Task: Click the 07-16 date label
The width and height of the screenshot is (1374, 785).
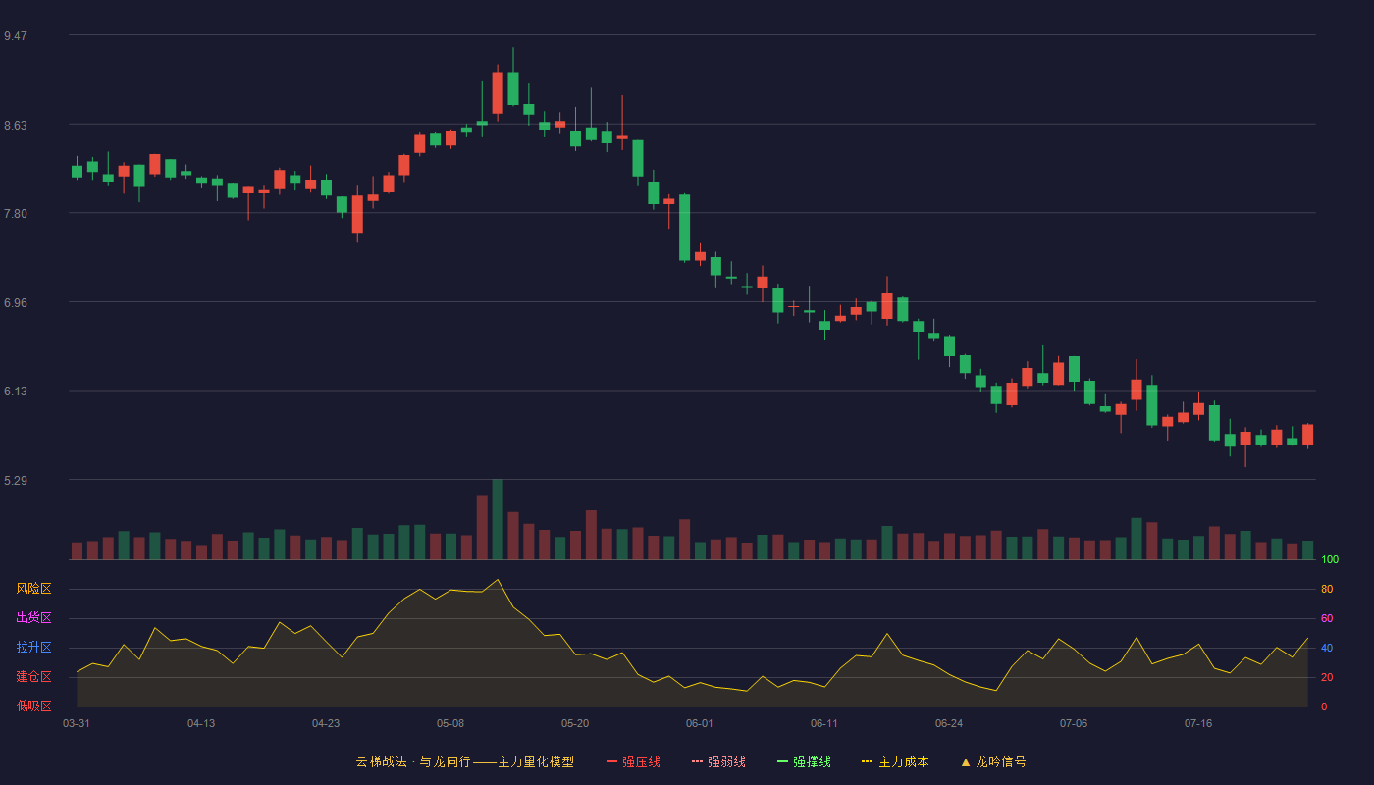Action: click(1198, 723)
